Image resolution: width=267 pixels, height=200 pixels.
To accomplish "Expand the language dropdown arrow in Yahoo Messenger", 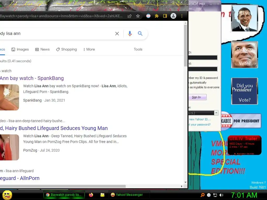I will click(216, 113).
